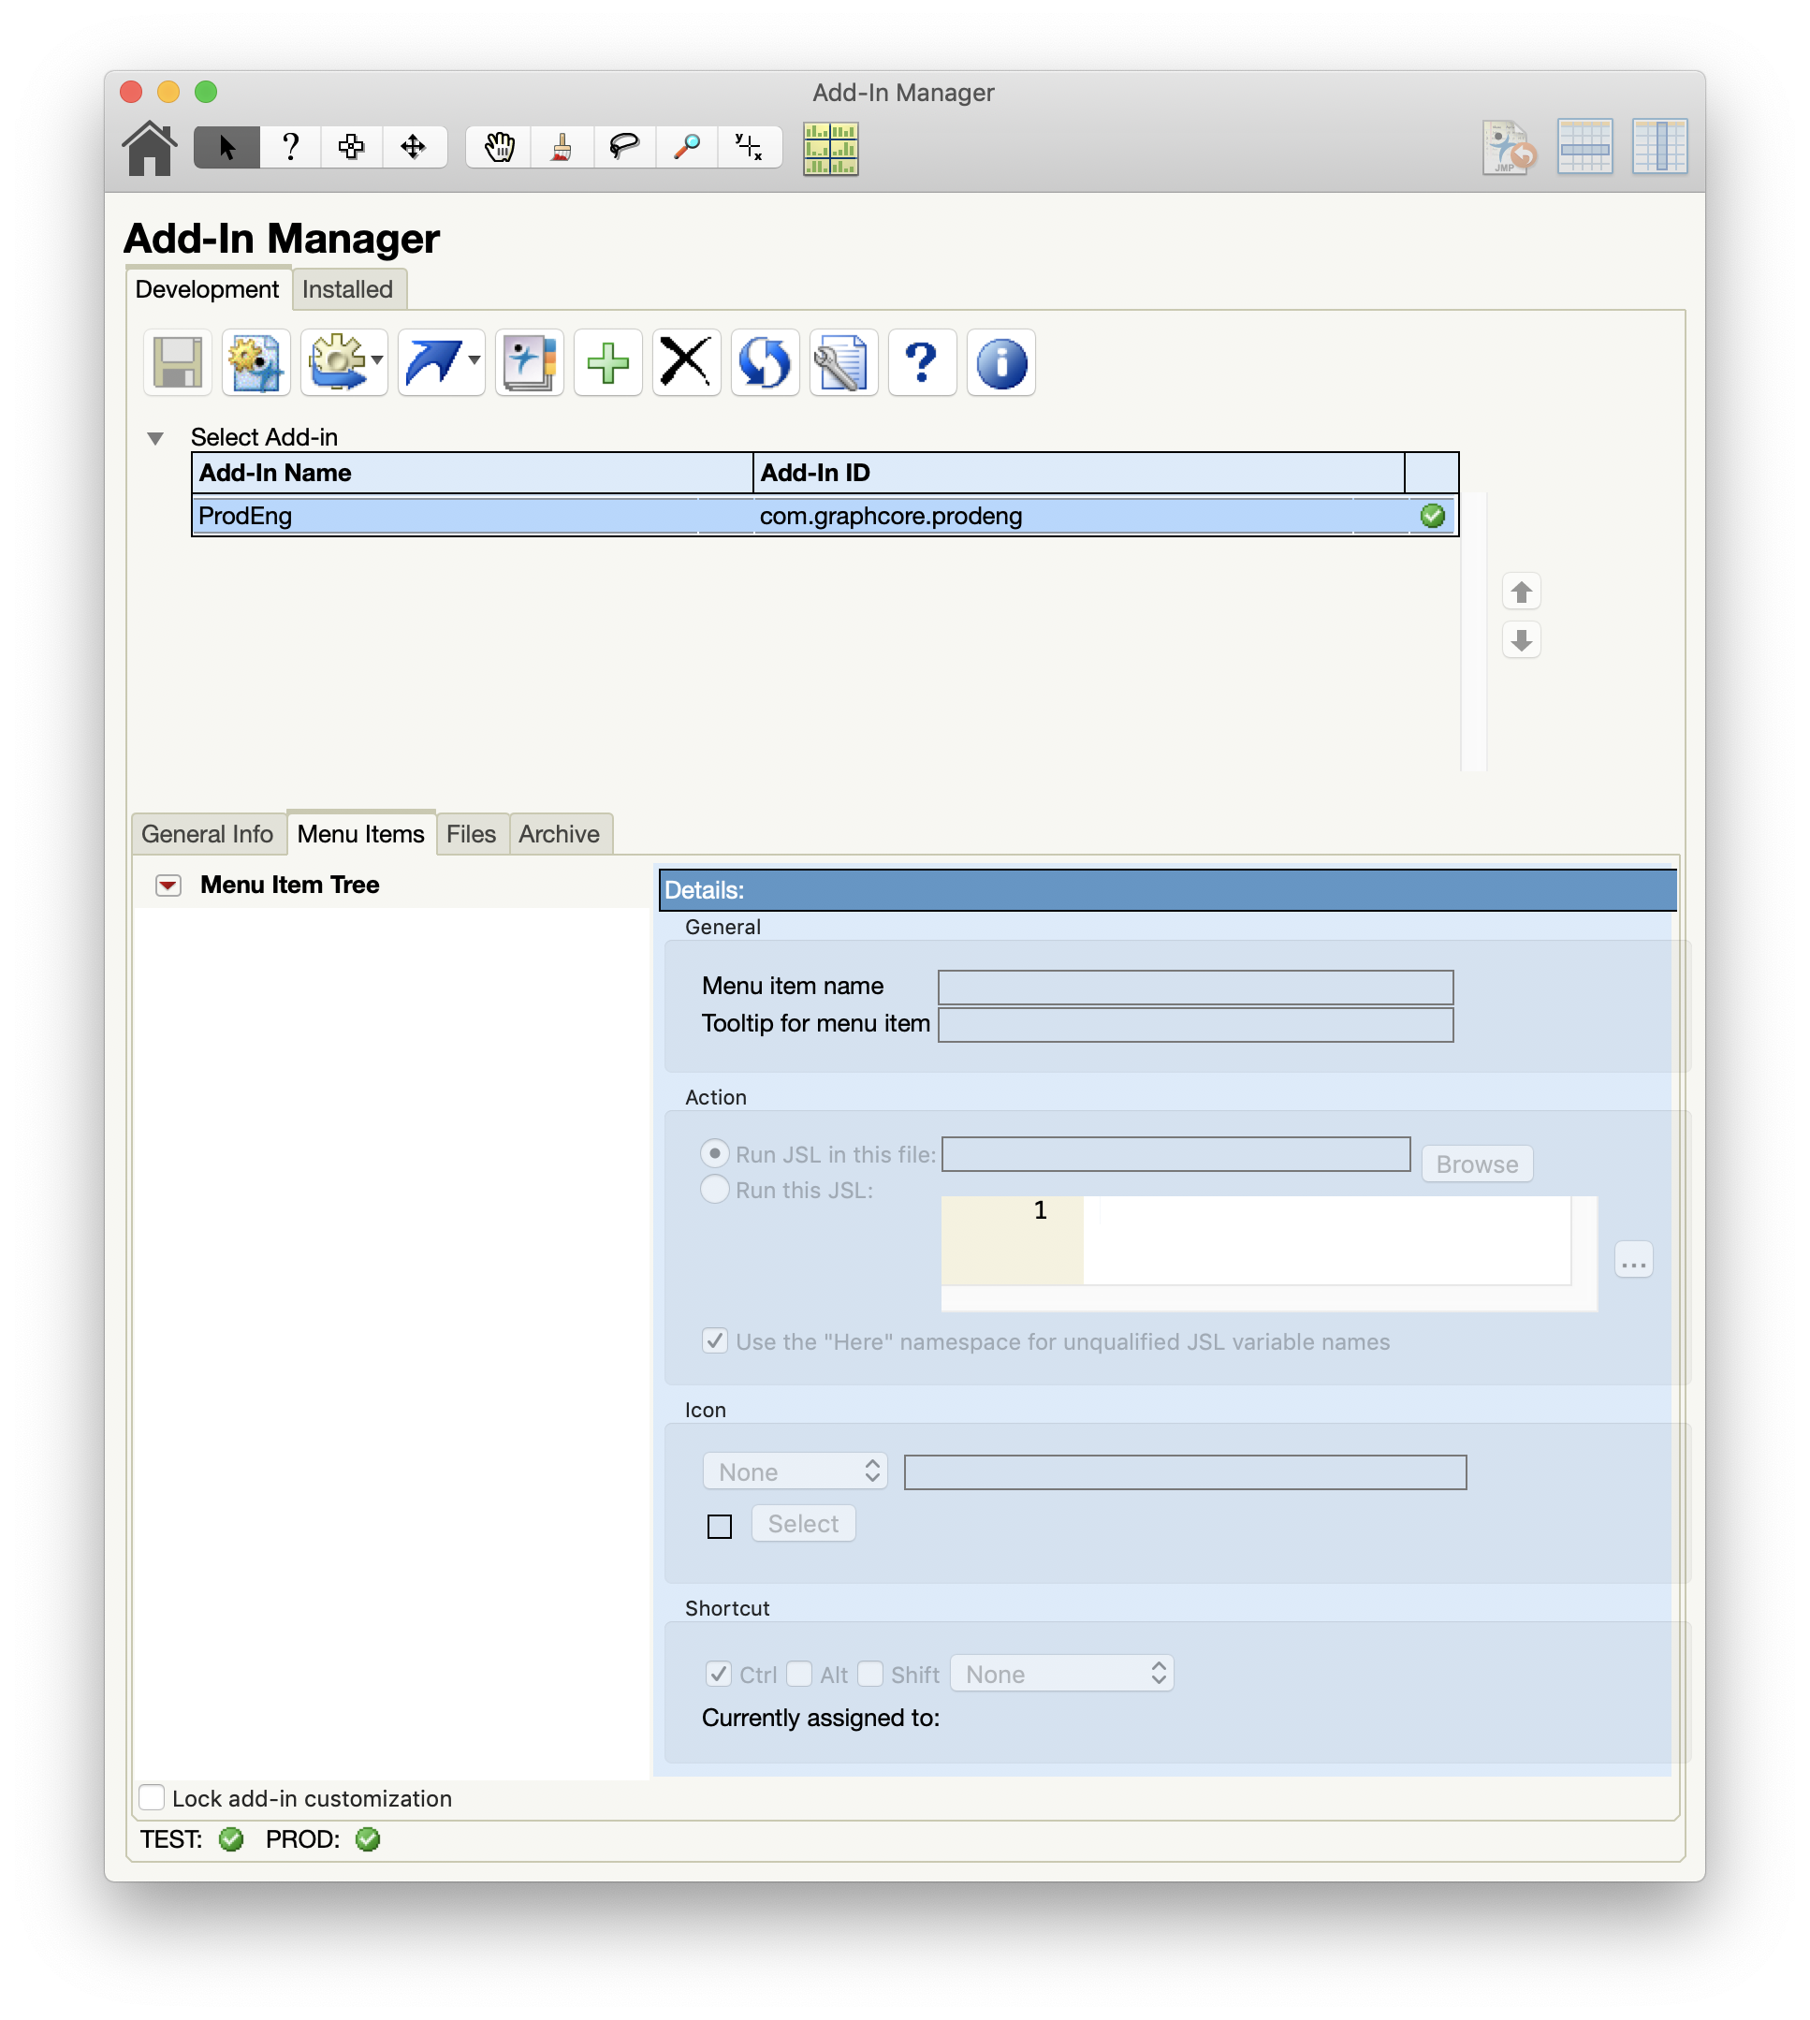Open the Icon type None dropdown
Viewport: 1810px width, 2020px height.
pos(795,1471)
